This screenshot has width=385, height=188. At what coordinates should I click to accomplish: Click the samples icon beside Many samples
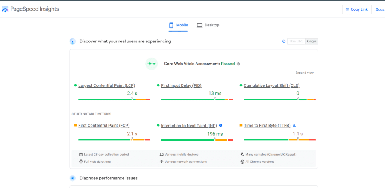(x=242, y=155)
